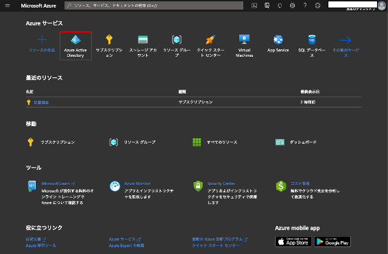The height and width of the screenshot is (254, 388).
Task: Click the plus icon to create a resource
Action: [42, 40]
